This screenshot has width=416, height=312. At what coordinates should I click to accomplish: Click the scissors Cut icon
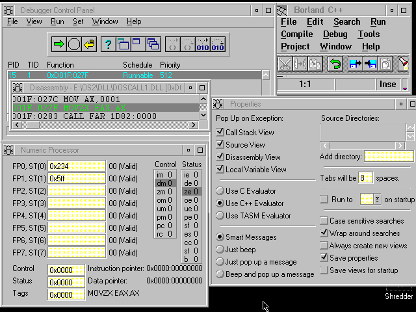pyautogui.click(x=285, y=64)
